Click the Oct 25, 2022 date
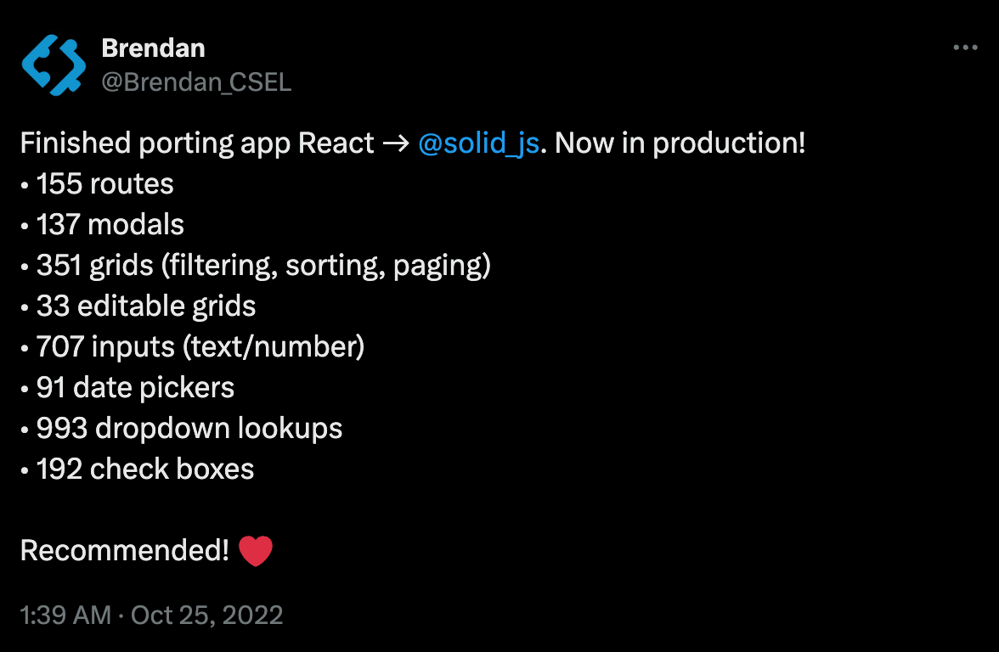This screenshot has height=652, width=999. [x=207, y=615]
